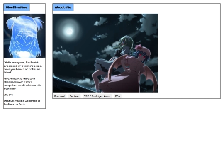
Task: Click the 'Status: Making websites is tedious' line
Action: (x=22, y=102)
